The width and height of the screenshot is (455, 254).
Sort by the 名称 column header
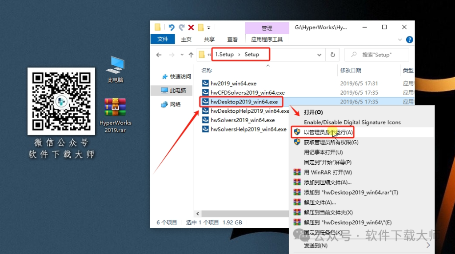207,70
